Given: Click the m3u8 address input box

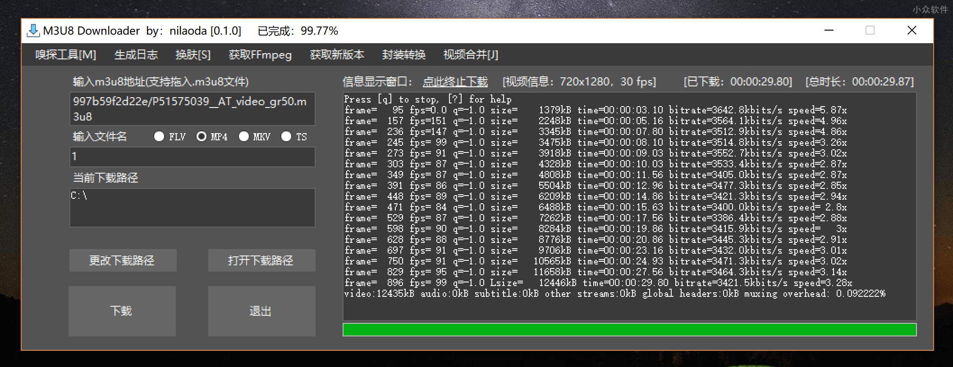Looking at the screenshot, I should pyautogui.click(x=192, y=109).
